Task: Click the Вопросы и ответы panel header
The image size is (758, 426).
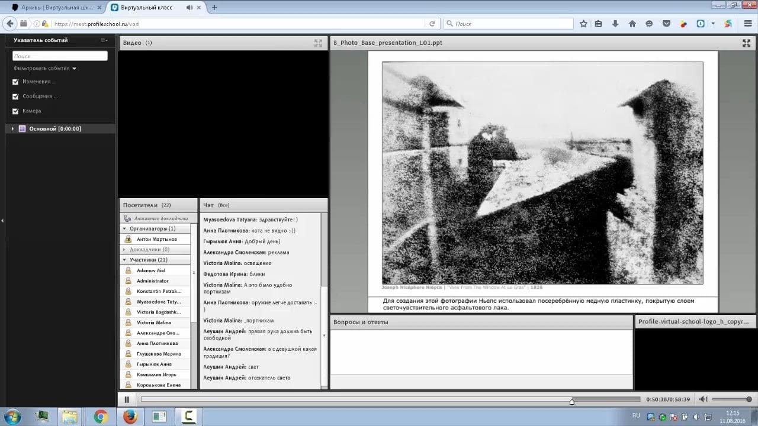Action: click(x=481, y=322)
